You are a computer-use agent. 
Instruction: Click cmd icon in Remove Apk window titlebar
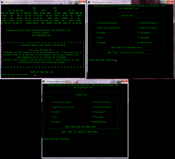[x=43, y=81]
